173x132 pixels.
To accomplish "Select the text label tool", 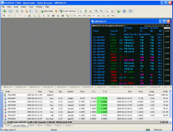I will [x=44, y=16].
